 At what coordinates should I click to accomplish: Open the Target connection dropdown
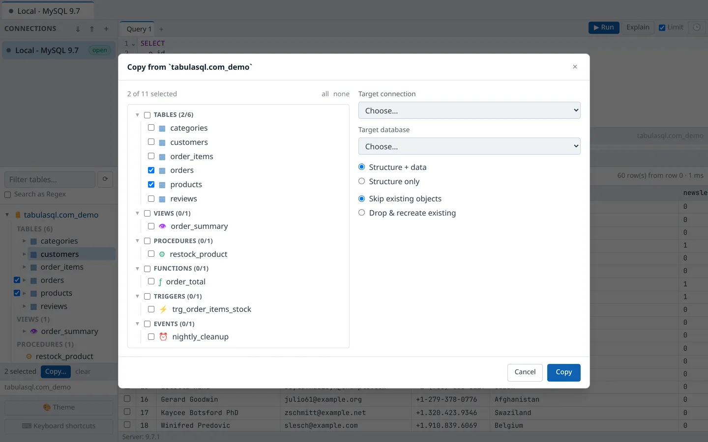coord(469,110)
